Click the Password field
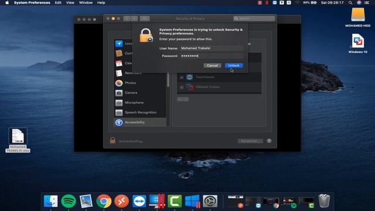This screenshot has height=211, width=375. point(212,56)
